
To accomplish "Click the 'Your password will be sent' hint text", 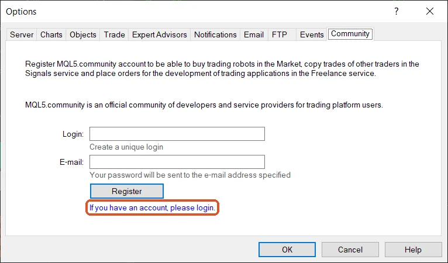I will [x=190, y=175].
